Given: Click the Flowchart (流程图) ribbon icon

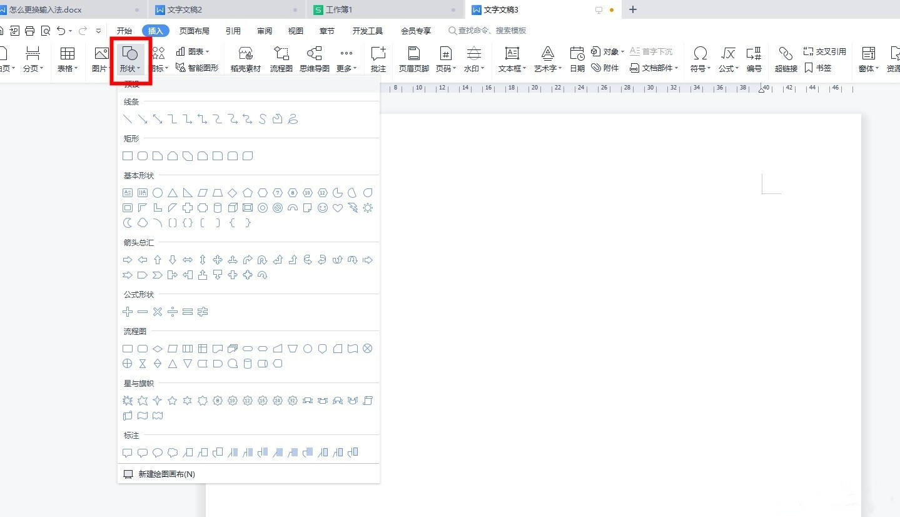Looking at the screenshot, I should point(281,59).
